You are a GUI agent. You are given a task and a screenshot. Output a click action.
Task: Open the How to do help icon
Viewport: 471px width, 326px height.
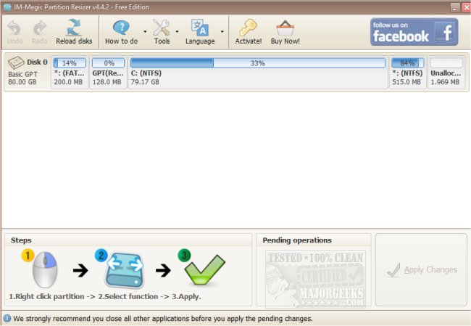pos(121,28)
